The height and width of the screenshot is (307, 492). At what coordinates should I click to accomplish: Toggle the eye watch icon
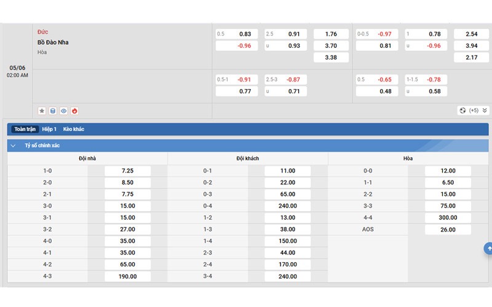tap(64, 111)
